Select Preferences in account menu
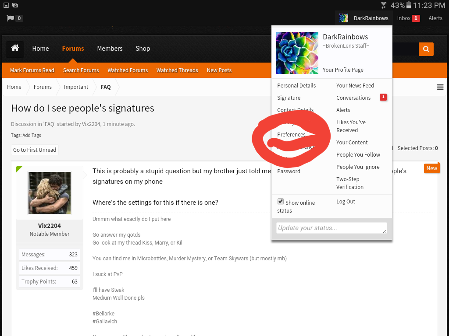449x336 pixels. coord(291,135)
